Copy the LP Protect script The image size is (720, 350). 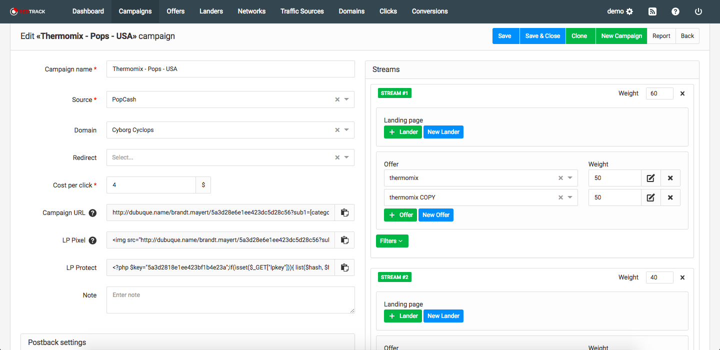[344, 267]
